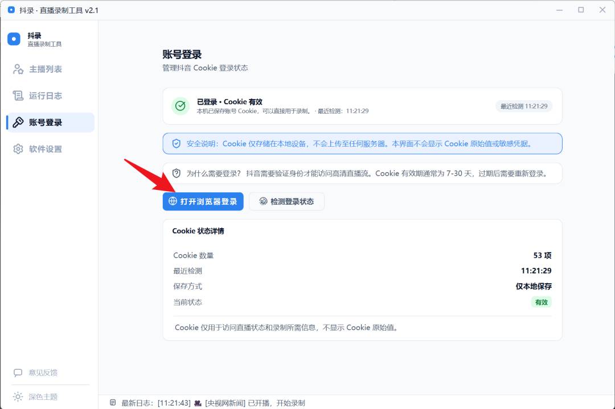Viewport: 615px width, 409px height.
Task: Click the 检测登录状态 button
Action: (x=286, y=201)
